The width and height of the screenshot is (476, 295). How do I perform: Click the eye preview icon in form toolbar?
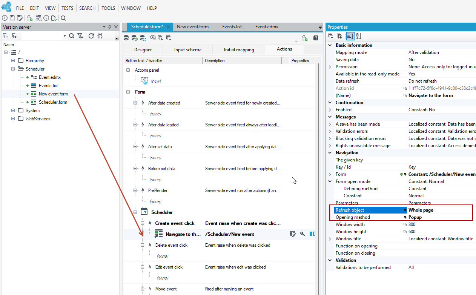coord(153,38)
